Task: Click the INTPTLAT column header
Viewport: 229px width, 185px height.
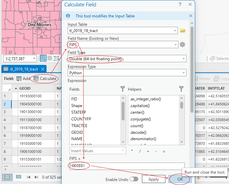Action: [218, 88]
